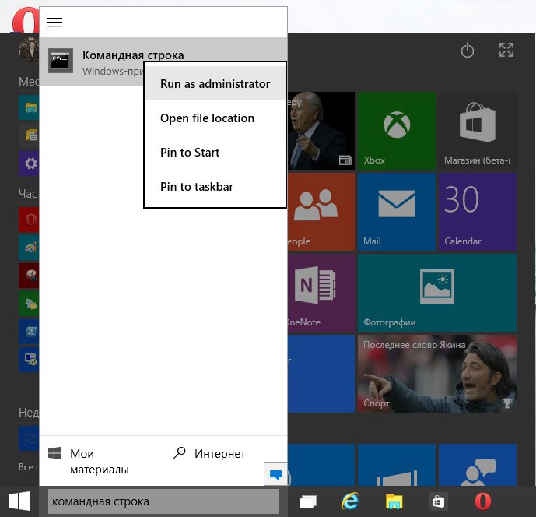Viewport: 536px width, 517px height.
Task: Click the power button icon
Action: tap(468, 51)
